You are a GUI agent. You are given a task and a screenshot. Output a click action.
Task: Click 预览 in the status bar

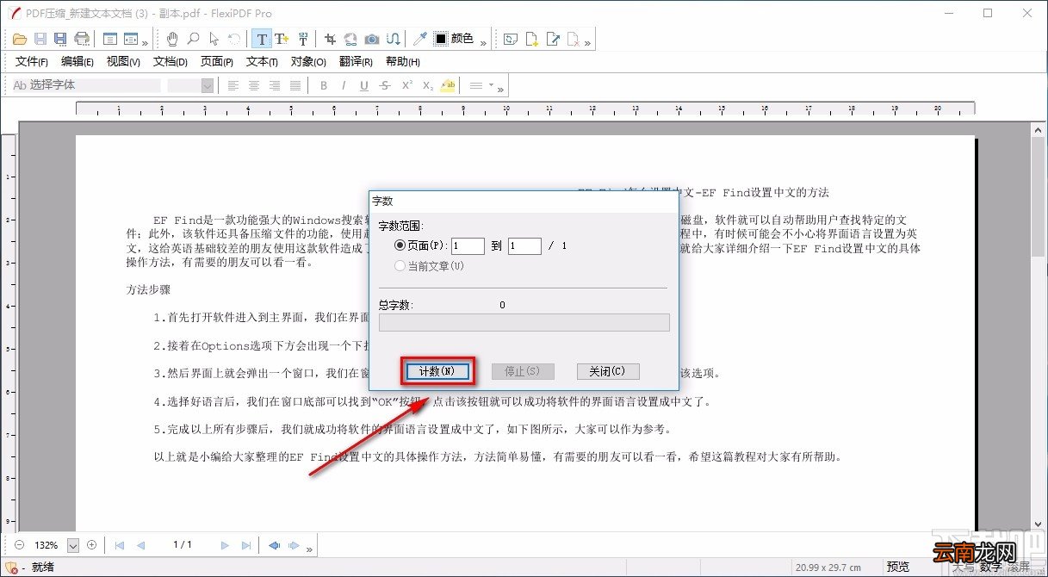coord(898,567)
